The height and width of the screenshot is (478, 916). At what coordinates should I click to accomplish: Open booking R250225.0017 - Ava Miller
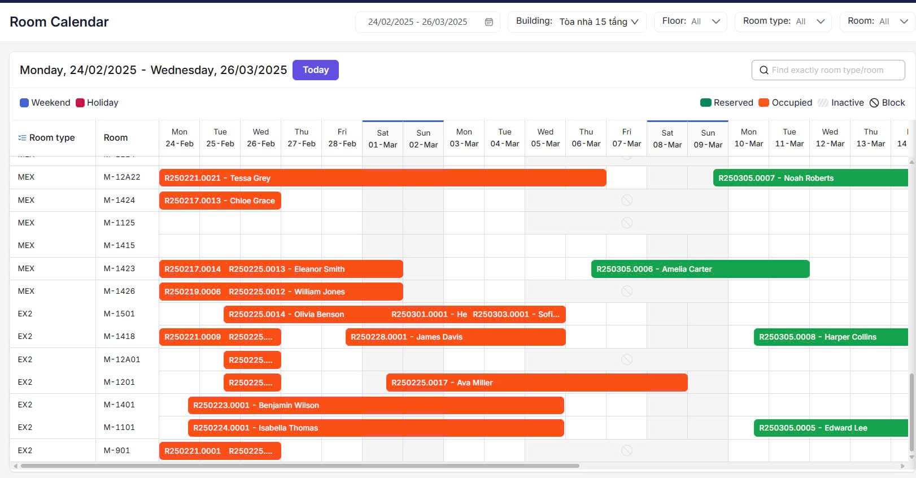[537, 383]
